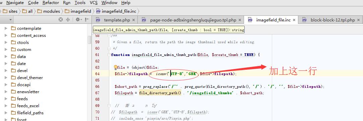Viewport: 363px width, 121px height.
Task: Select the enewsletter folder
Action: click(28, 92)
